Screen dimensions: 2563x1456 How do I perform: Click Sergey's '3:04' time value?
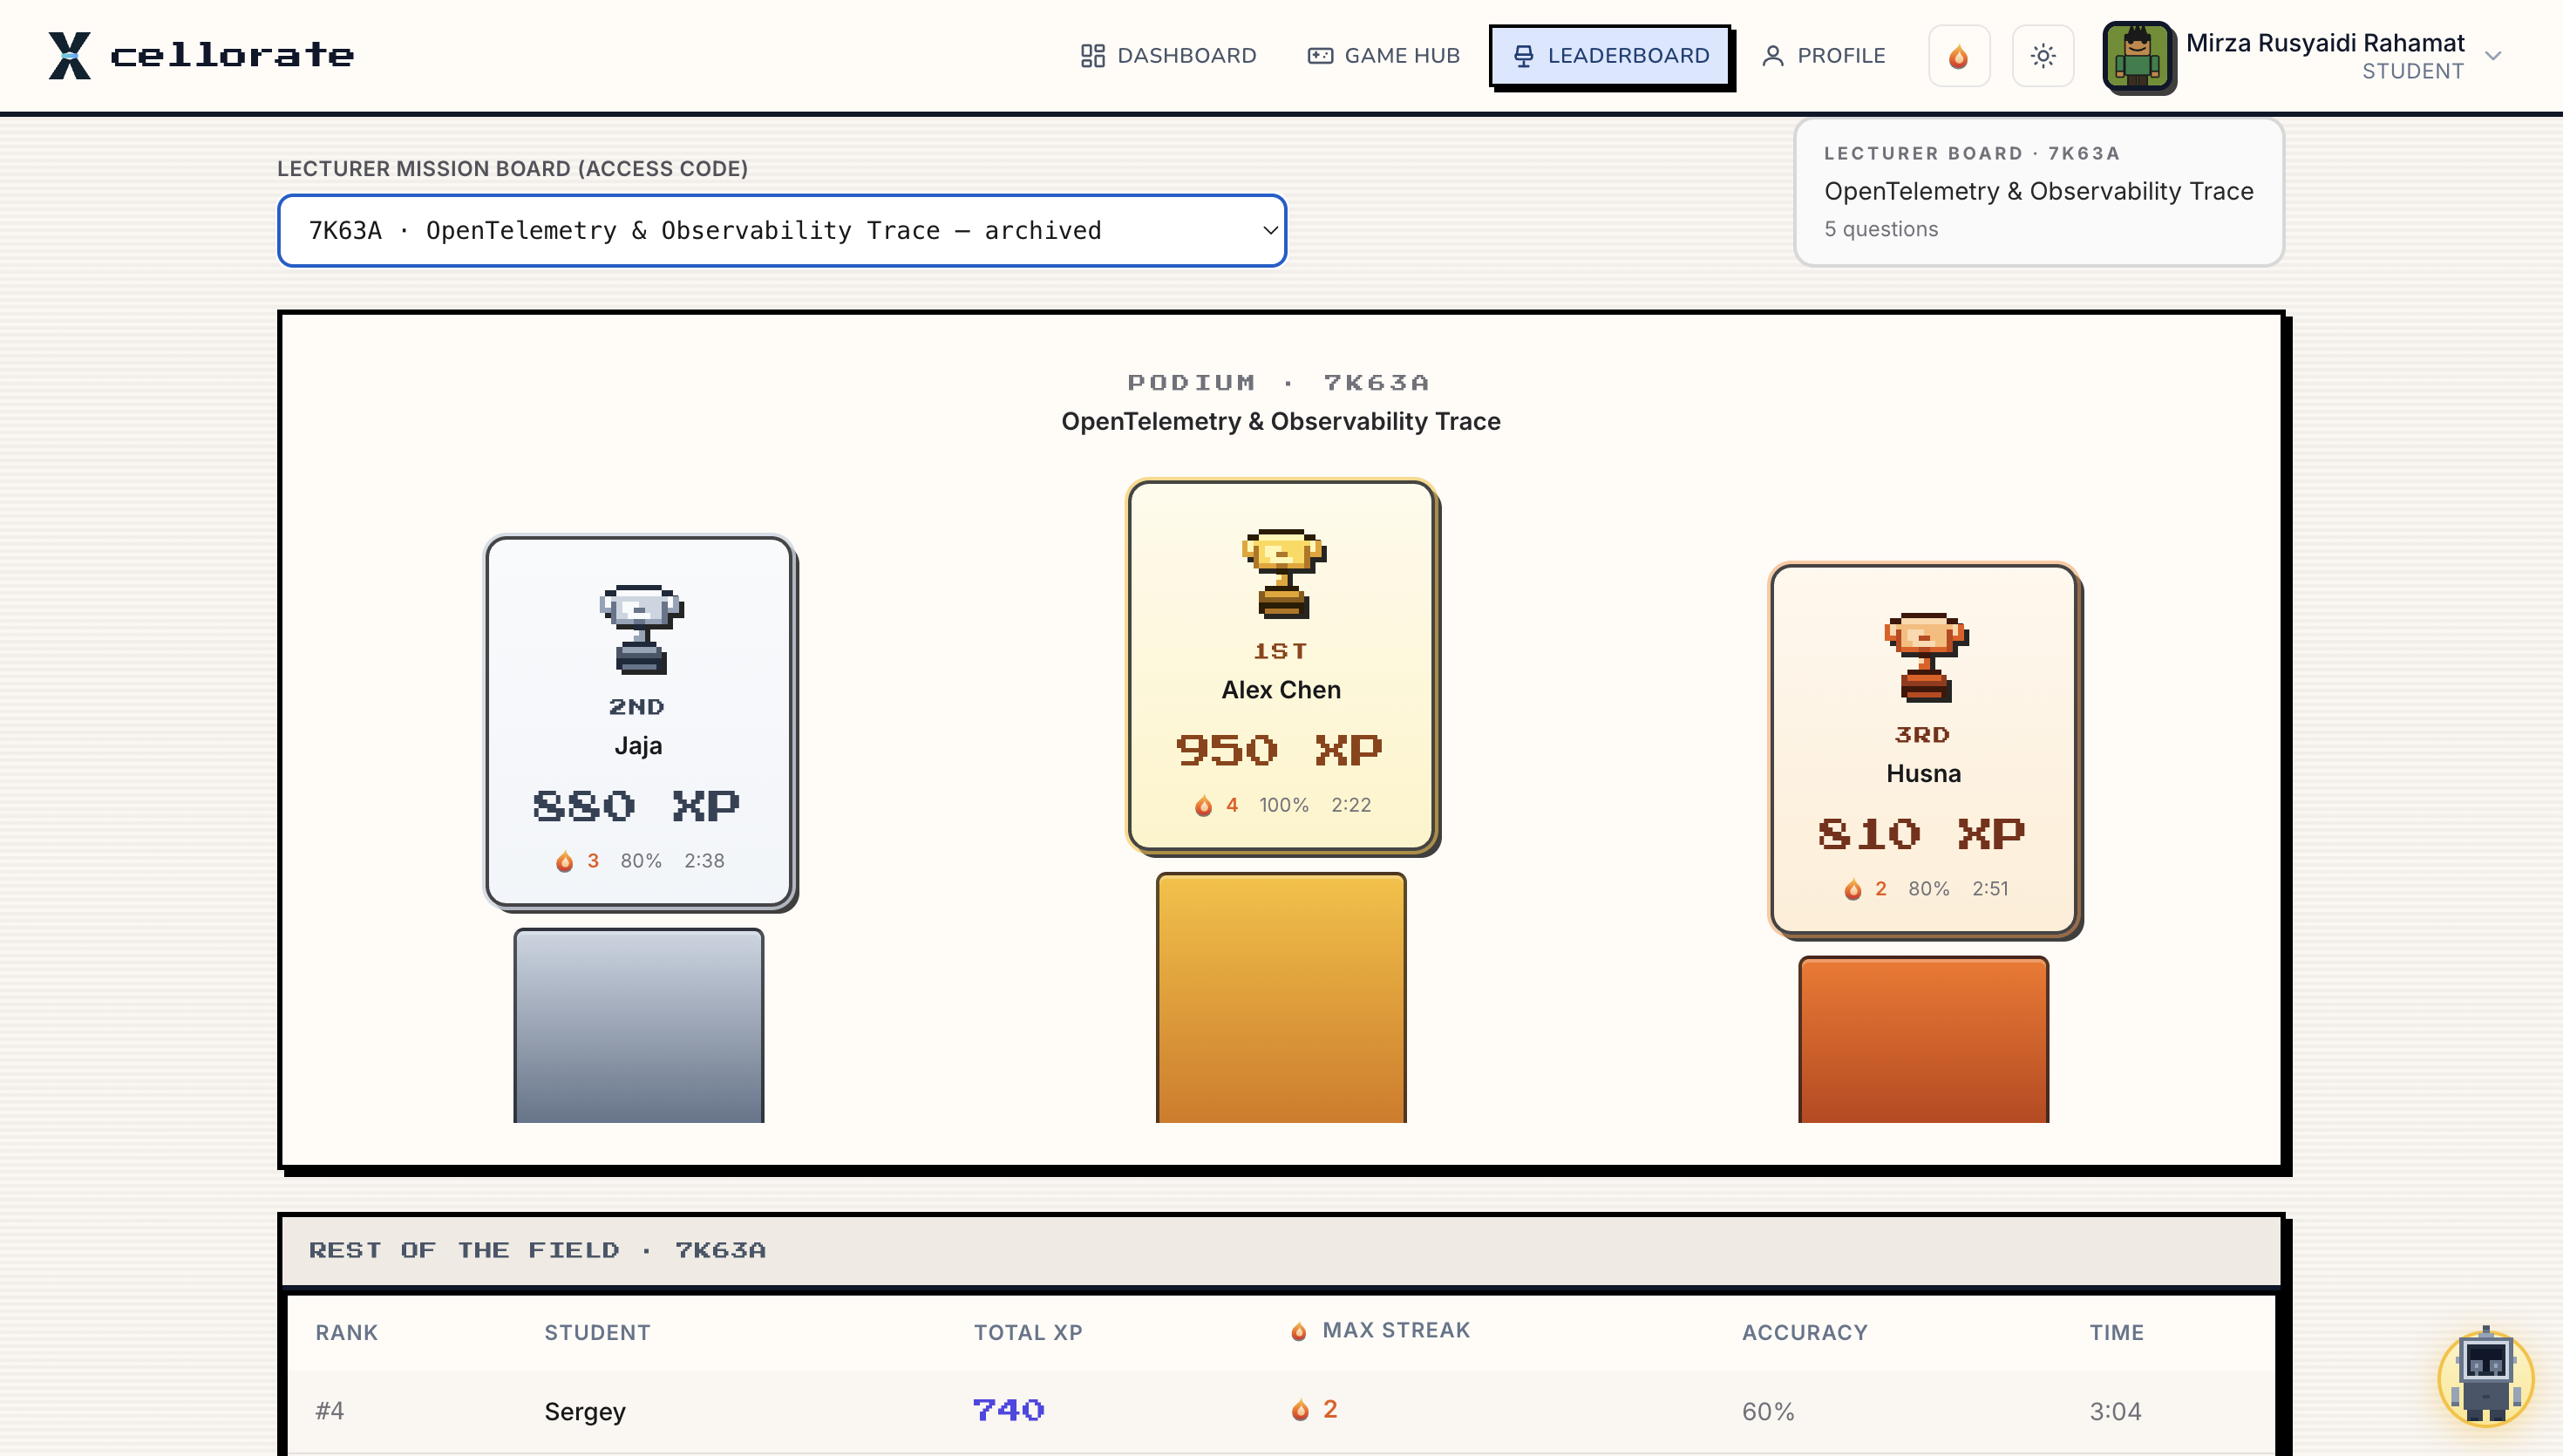tap(2114, 1412)
